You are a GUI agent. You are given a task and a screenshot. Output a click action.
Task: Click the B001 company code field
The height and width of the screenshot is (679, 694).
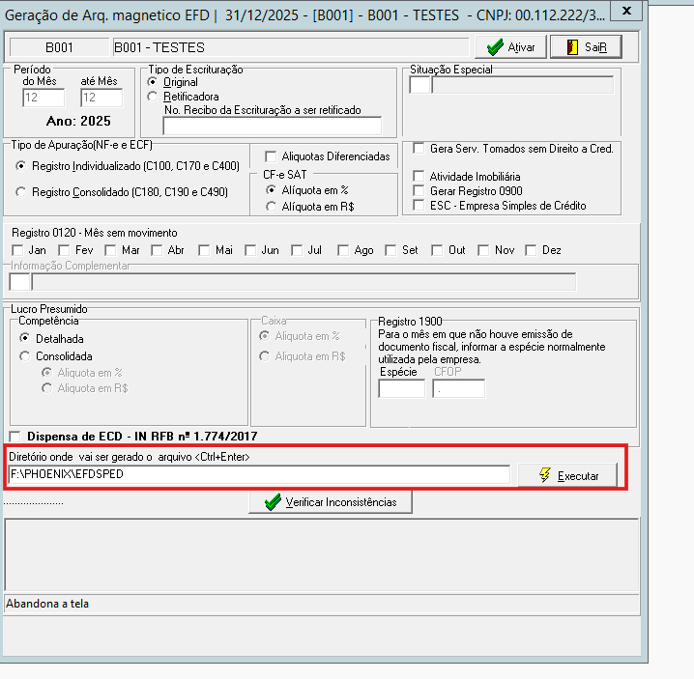pyautogui.click(x=59, y=47)
